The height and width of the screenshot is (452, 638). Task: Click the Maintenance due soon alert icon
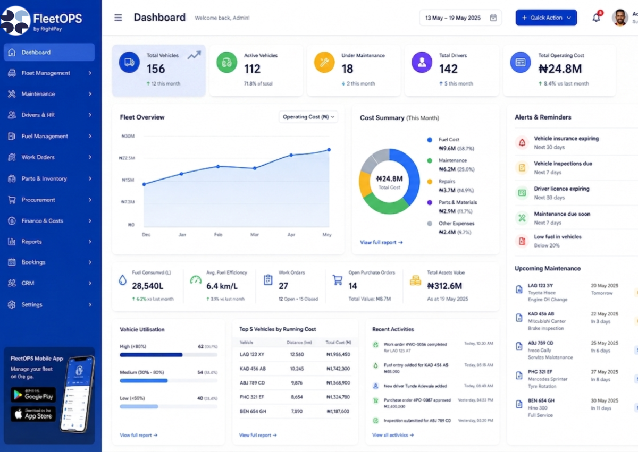pos(522,218)
